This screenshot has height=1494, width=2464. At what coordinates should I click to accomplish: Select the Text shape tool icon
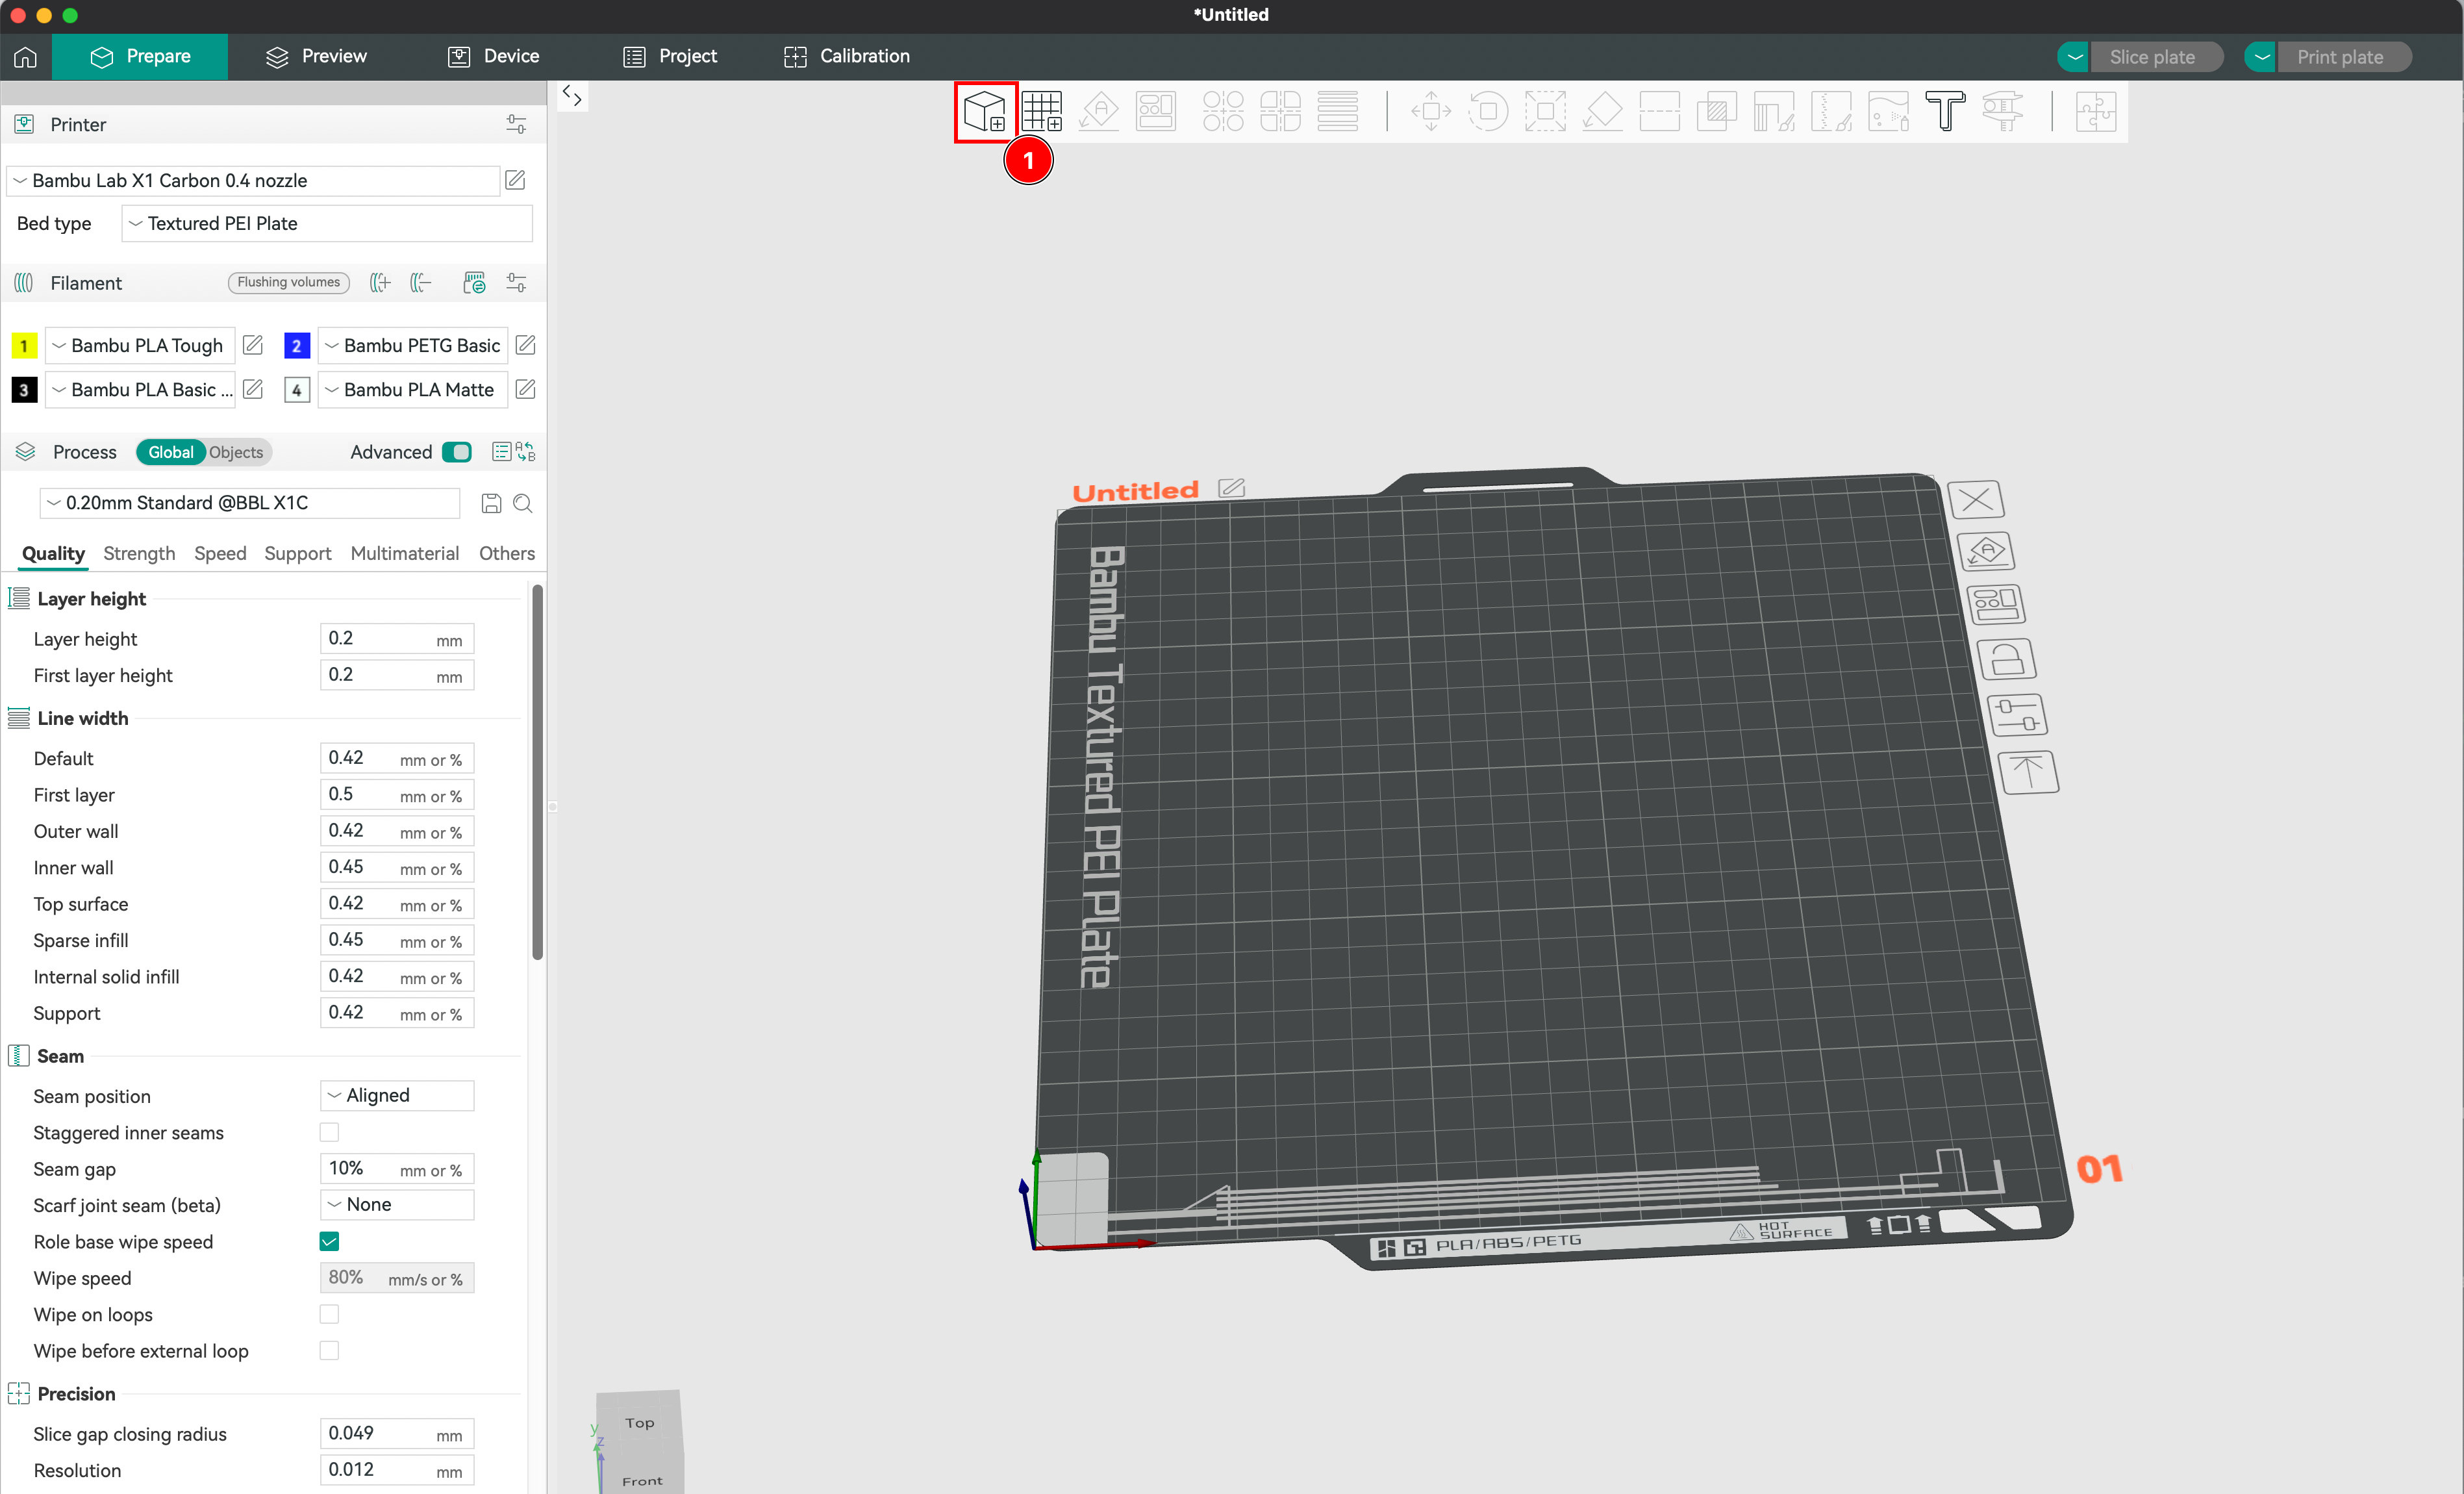pos(1945,111)
